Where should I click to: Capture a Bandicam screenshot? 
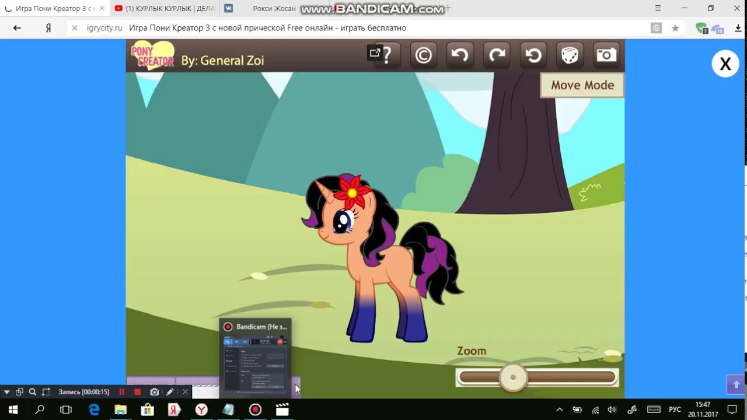tap(154, 392)
